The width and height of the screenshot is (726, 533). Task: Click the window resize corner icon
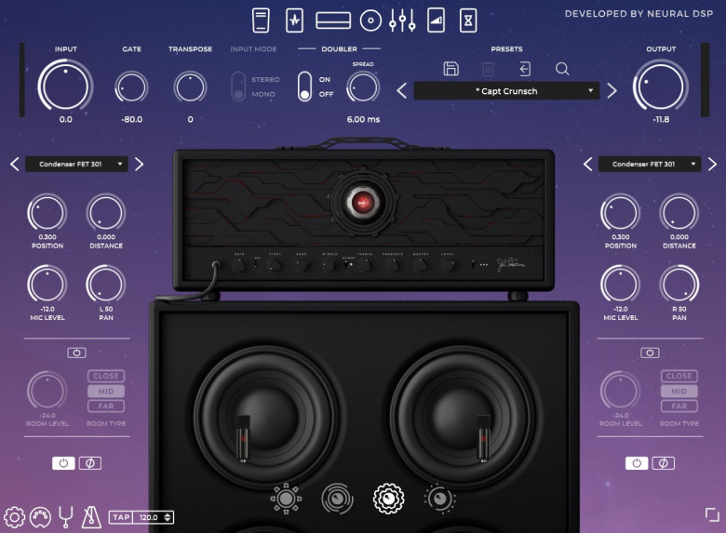[712, 514]
